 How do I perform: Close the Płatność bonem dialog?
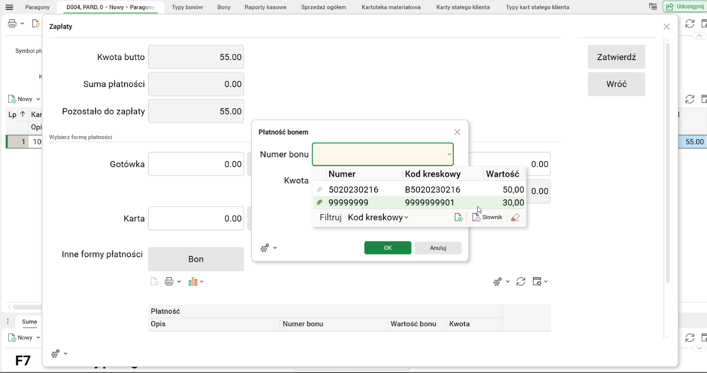tap(457, 132)
